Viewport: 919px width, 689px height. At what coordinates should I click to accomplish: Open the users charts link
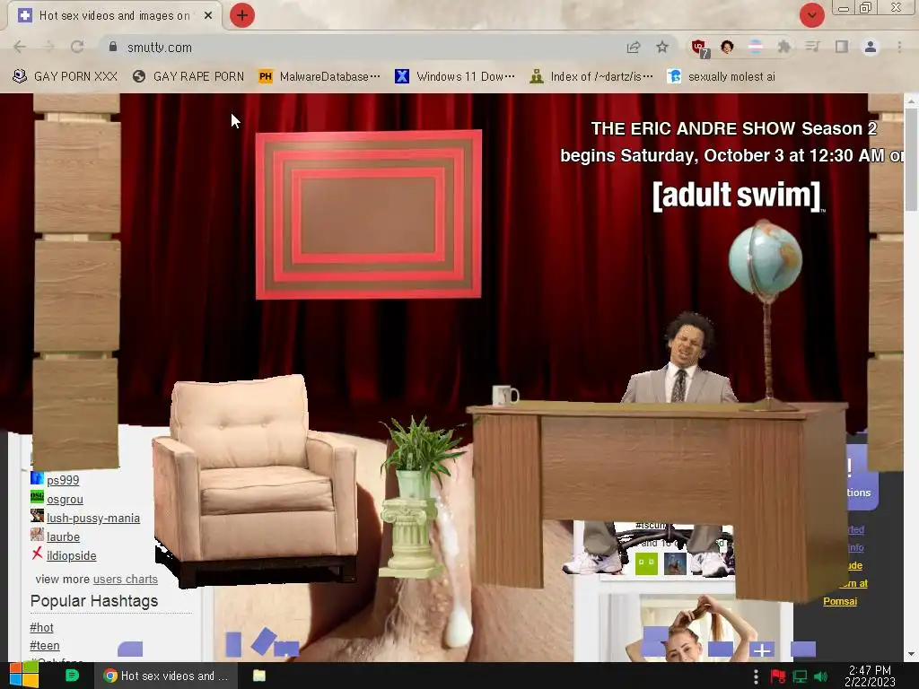click(x=125, y=579)
